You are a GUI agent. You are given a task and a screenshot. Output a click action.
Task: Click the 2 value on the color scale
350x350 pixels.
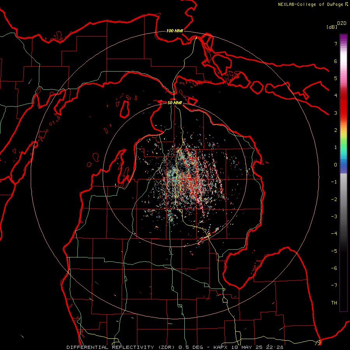(x=336, y=130)
